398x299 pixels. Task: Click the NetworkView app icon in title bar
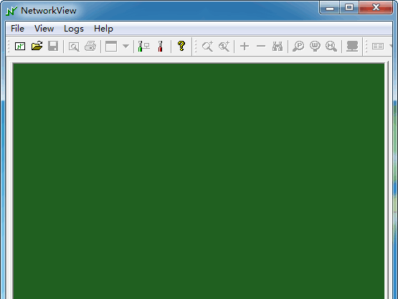pyautogui.click(x=11, y=11)
